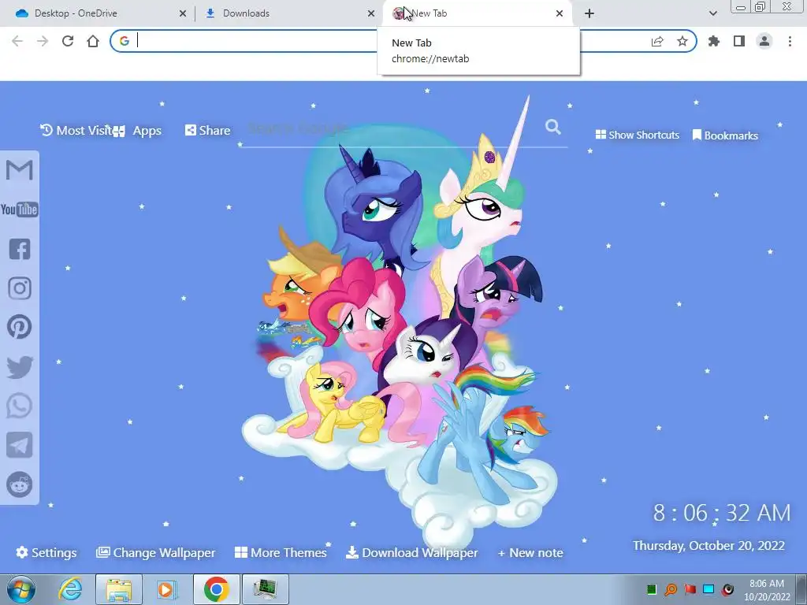807x605 pixels.
Task: Go forward to the next page
Action: point(43,41)
